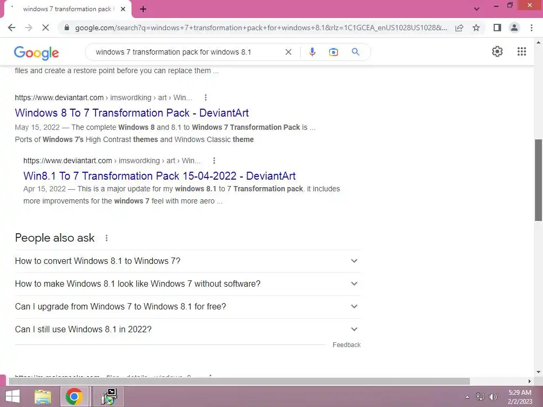Click the horizontal scrollbar thumb
Viewport: 543px width, 407px height.
coord(239,382)
